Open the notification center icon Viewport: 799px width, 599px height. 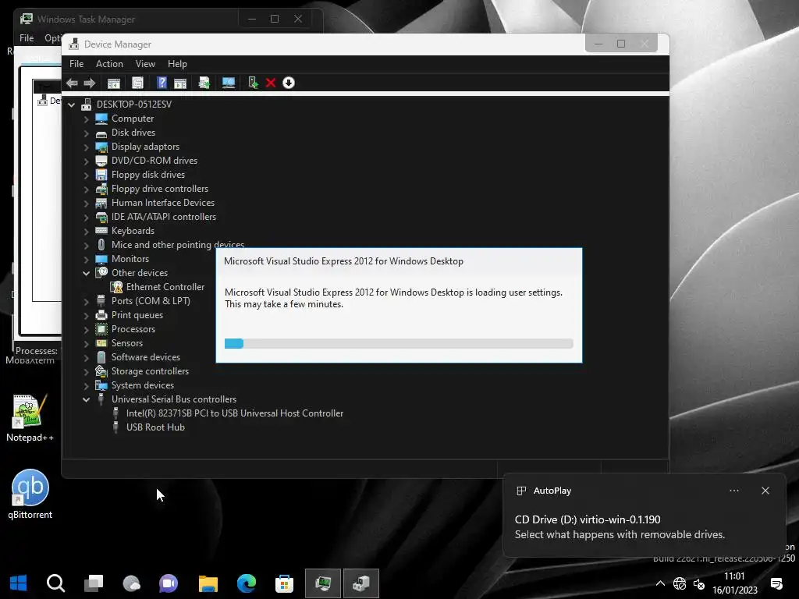[776, 583]
